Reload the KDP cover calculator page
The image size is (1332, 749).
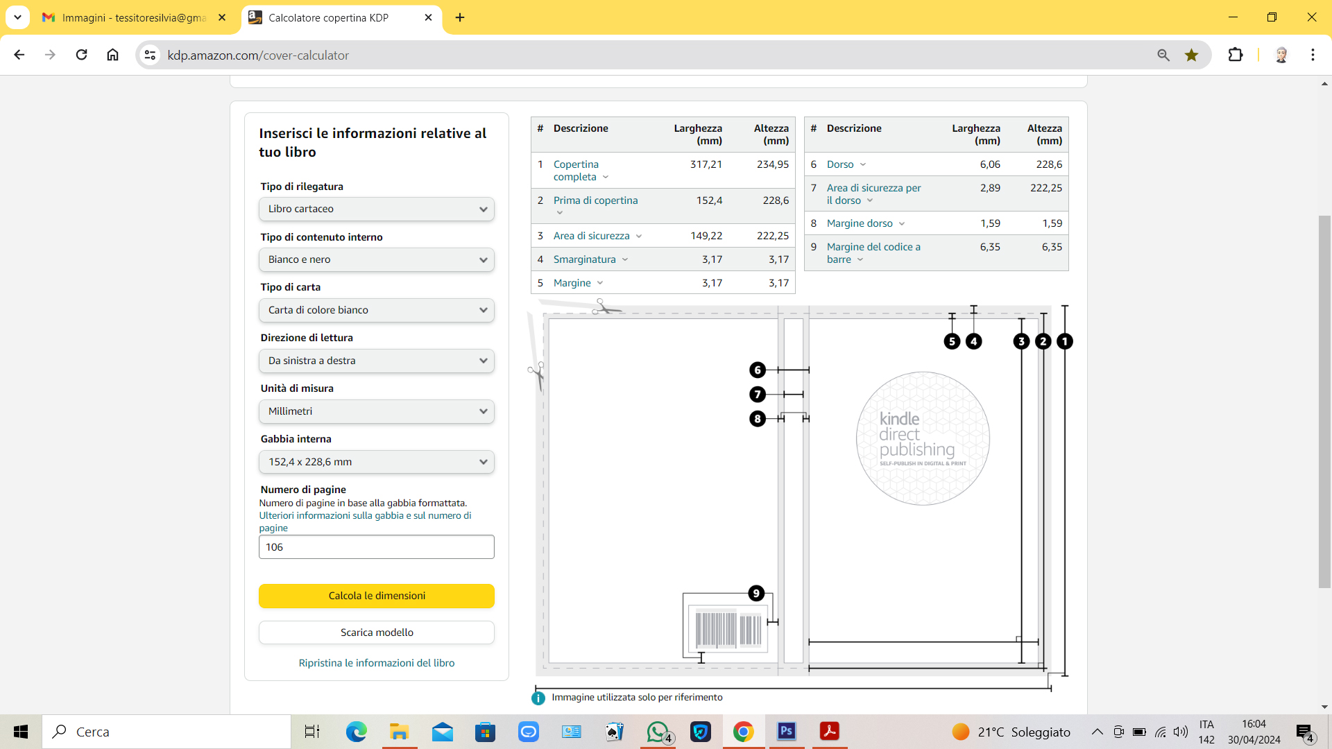point(81,55)
